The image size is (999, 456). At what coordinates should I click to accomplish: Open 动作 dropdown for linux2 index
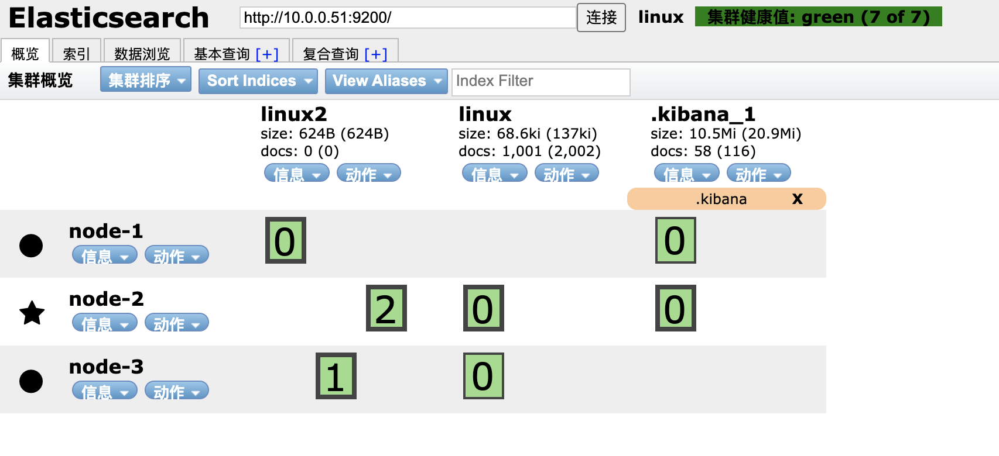point(369,173)
